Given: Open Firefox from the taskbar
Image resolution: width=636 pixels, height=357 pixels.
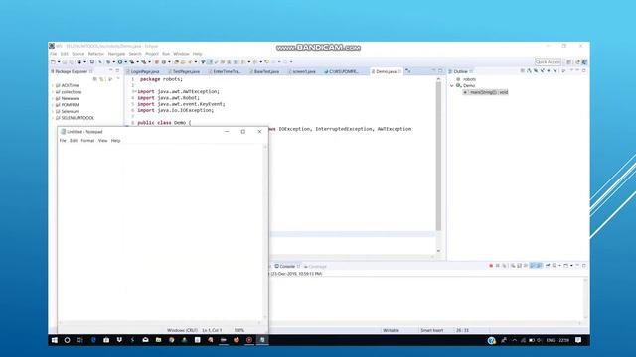Looking at the screenshot, I should [x=237, y=340].
